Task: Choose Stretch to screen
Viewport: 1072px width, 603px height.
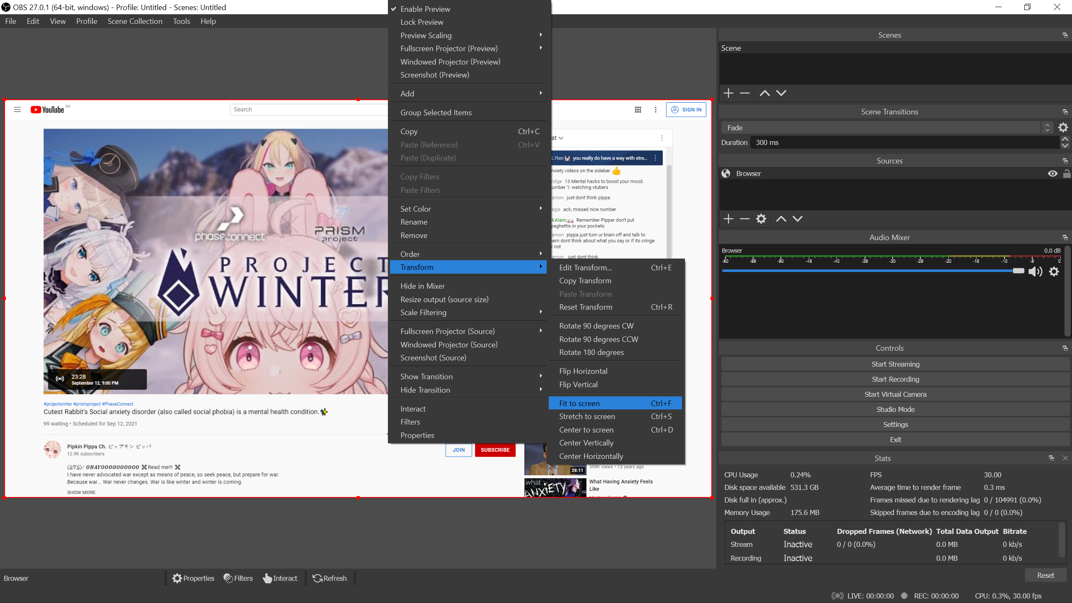Action: pos(615,416)
